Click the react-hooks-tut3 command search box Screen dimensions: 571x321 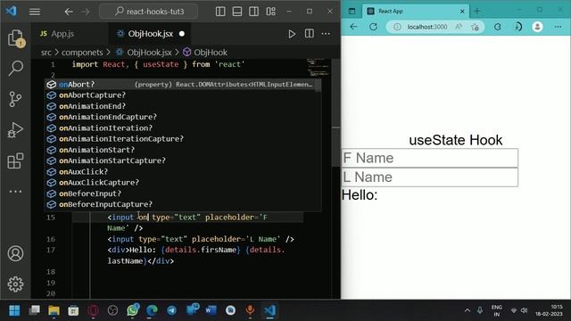point(149,12)
